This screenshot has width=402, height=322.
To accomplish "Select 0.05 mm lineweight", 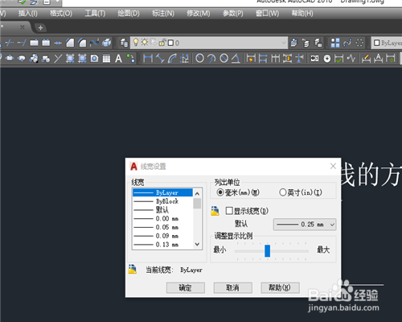I will coord(162,227).
